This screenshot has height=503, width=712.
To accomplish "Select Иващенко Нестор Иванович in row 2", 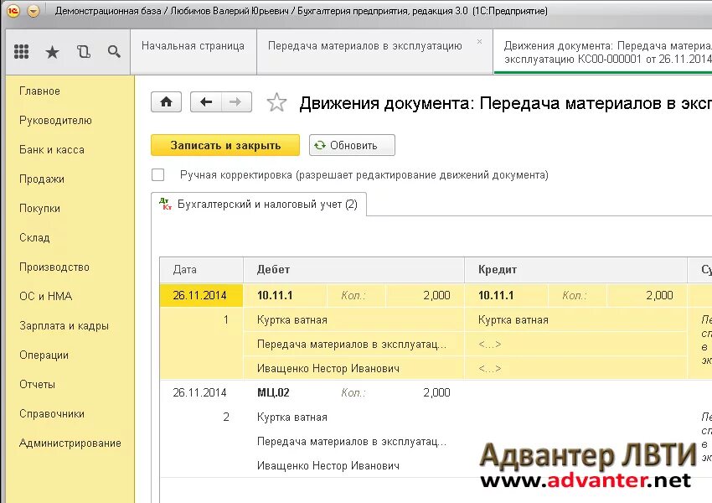I will pyautogui.click(x=353, y=466).
